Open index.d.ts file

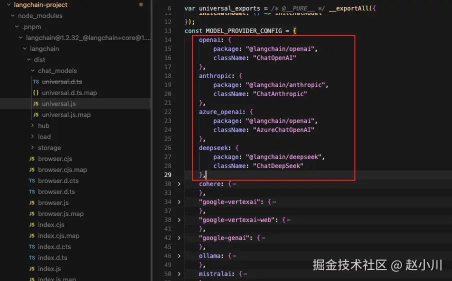coord(52,257)
